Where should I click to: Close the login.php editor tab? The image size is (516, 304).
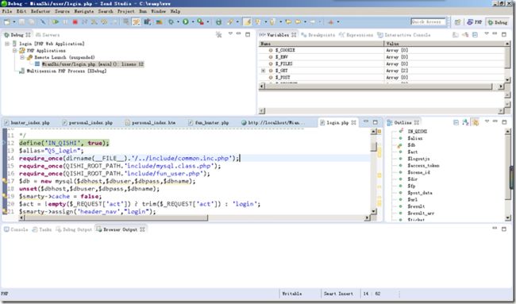pyautogui.click(x=354, y=123)
